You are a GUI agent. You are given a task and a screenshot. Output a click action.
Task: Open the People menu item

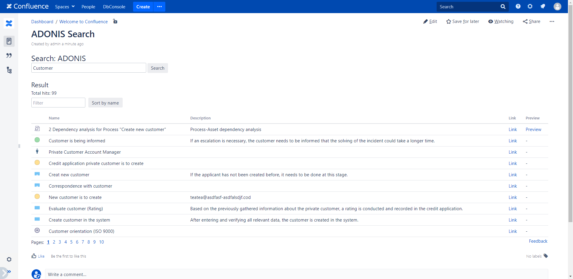point(88,7)
